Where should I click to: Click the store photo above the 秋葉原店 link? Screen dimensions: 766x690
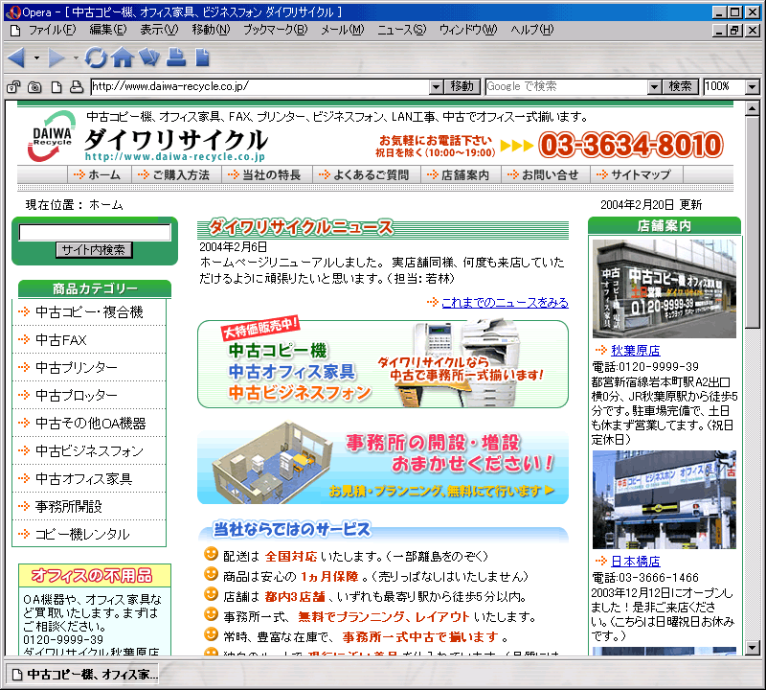pyautogui.click(x=665, y=288)
